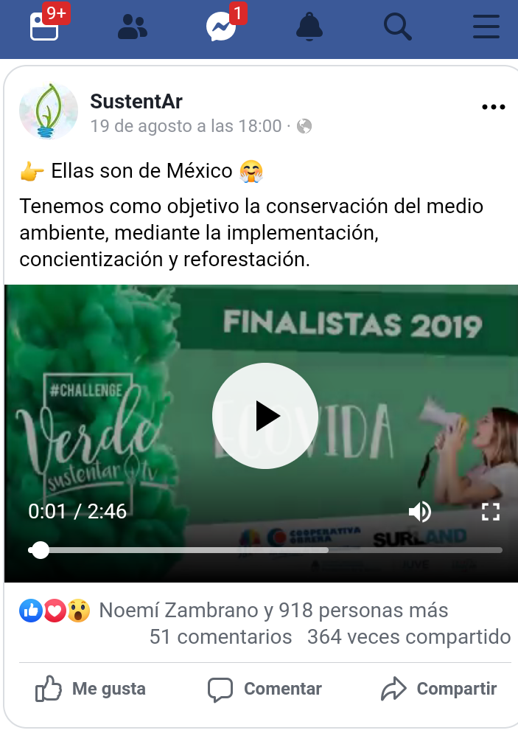Show the 51 comentarios list

[220, 637]
